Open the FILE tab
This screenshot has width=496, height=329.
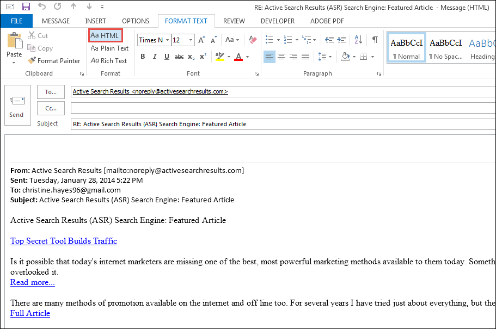tap(16, 21)
